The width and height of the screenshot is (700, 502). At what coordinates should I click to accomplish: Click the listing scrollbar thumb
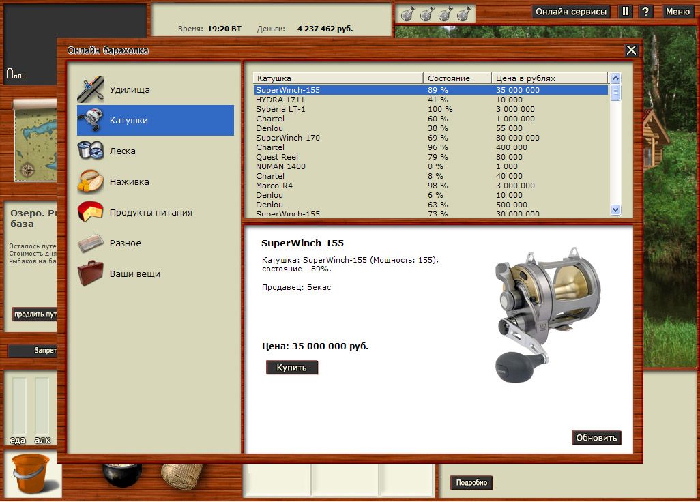tap(615, 92)
